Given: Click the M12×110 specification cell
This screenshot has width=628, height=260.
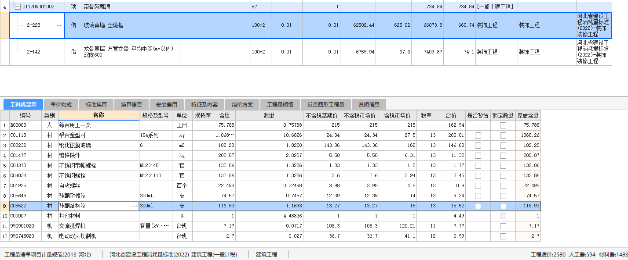Looking at the screenshot, I should point(155,176).
